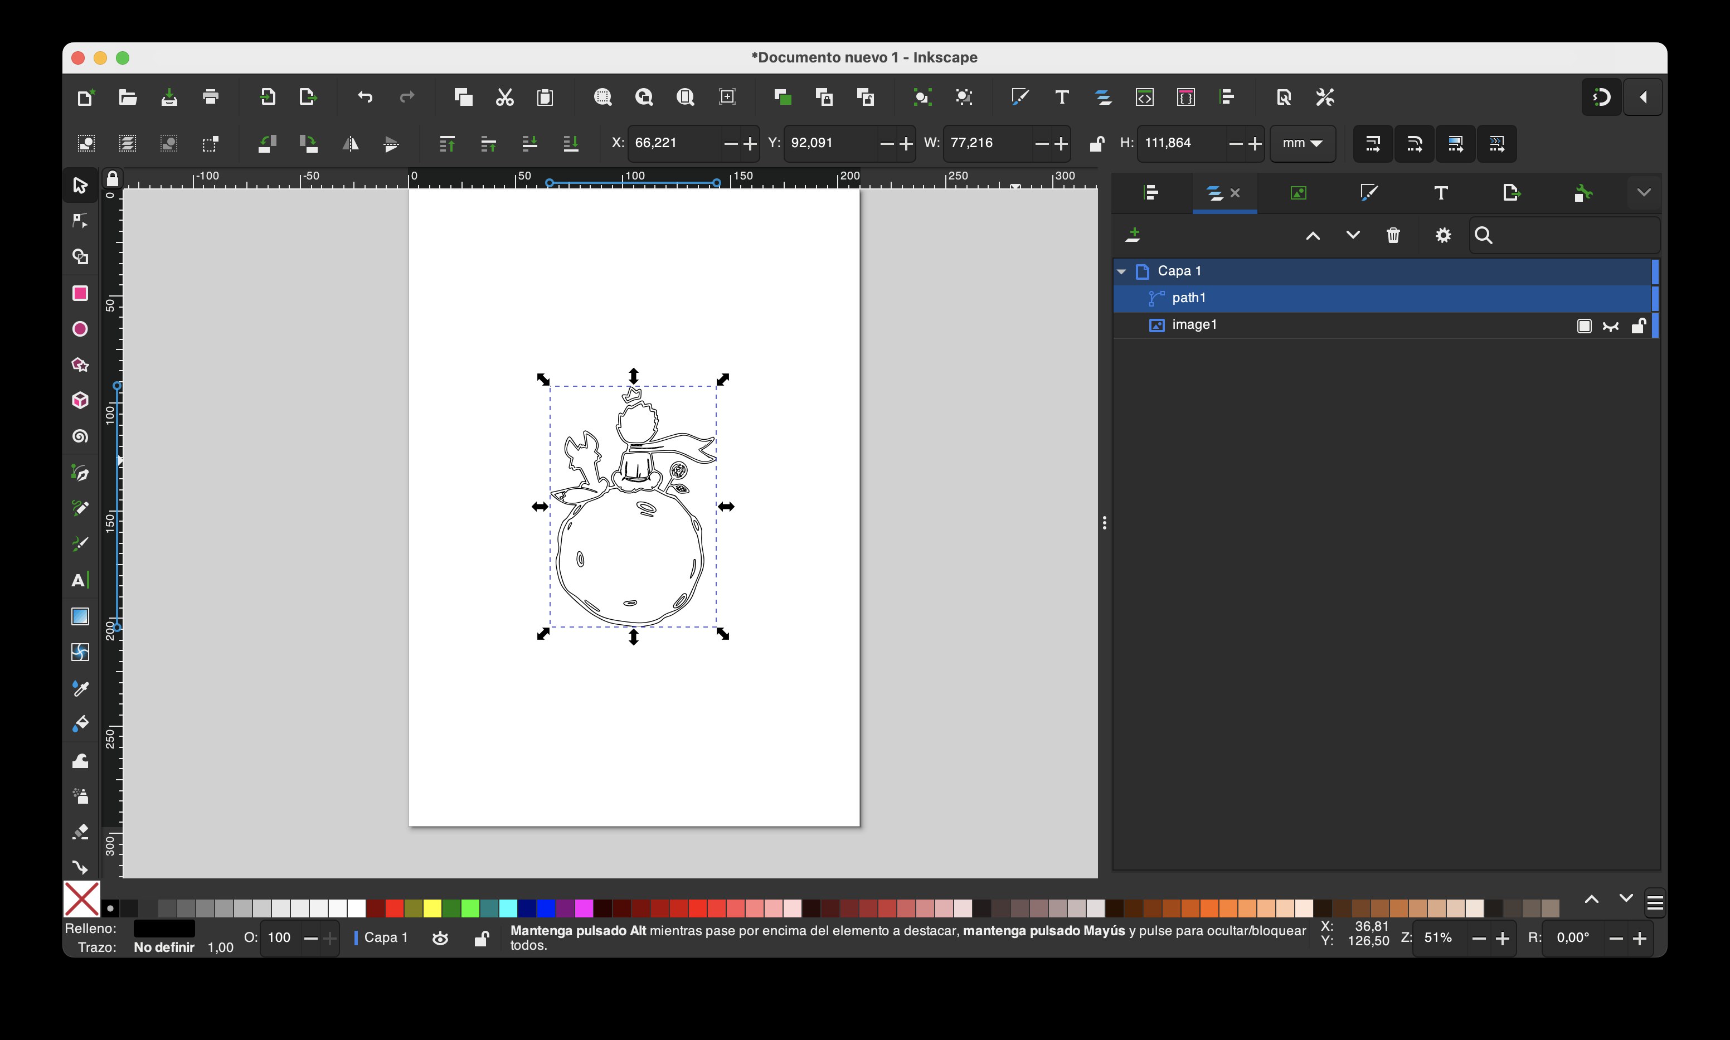Click the Cut scissors icon
The image size is (1730, 1040).
[x=504, y=97]
